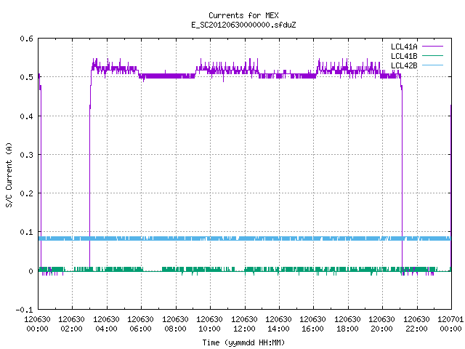The image size is (465, 349).
Task: Click the '120630 08:00' x-axis tick label
Action: 175,324
